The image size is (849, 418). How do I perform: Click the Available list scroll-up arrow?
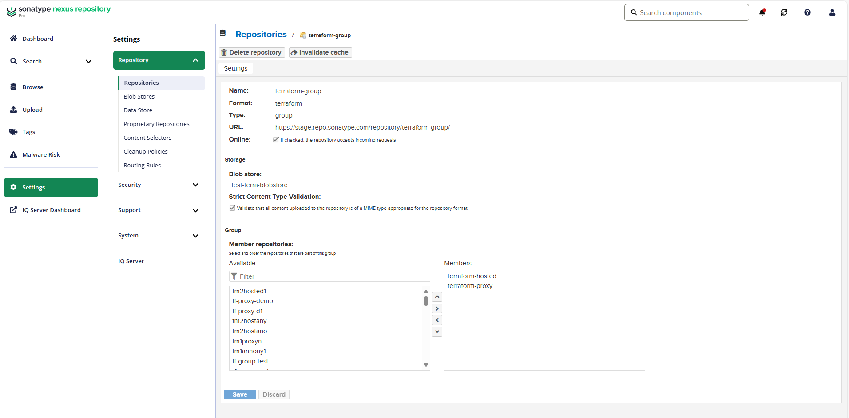(426, 291)
